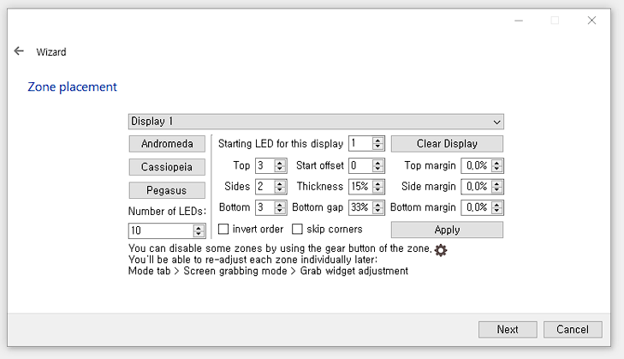The width and height of the screenshot is (624, 359).
Task: Decrease the Top margin value
Action: [496, 169]
